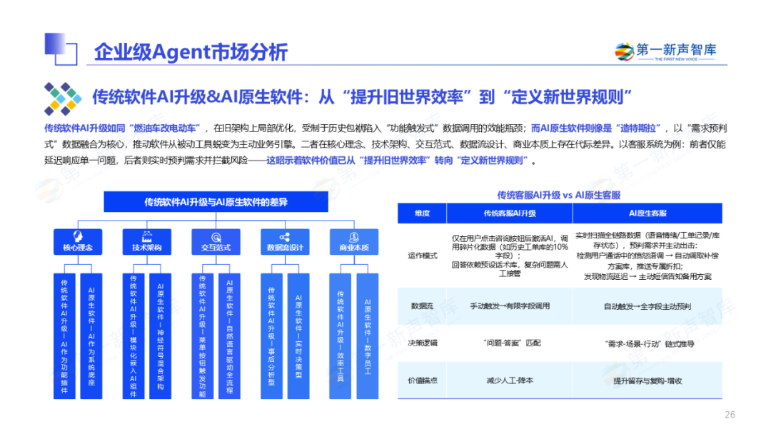The width and height of the screenshot is (771, 434).
Task: Select the 核心理念 box
Action: coord(79,241)
